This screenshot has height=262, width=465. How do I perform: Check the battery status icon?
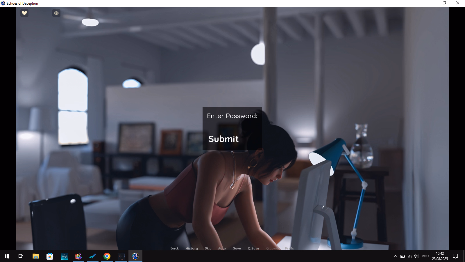click(403, 256)
